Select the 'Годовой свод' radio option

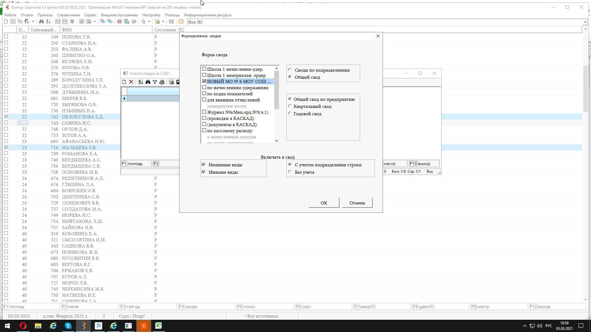(290, 113)
